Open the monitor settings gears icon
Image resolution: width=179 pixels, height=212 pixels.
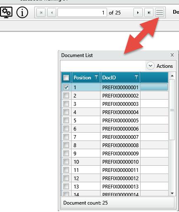point(6,12)
